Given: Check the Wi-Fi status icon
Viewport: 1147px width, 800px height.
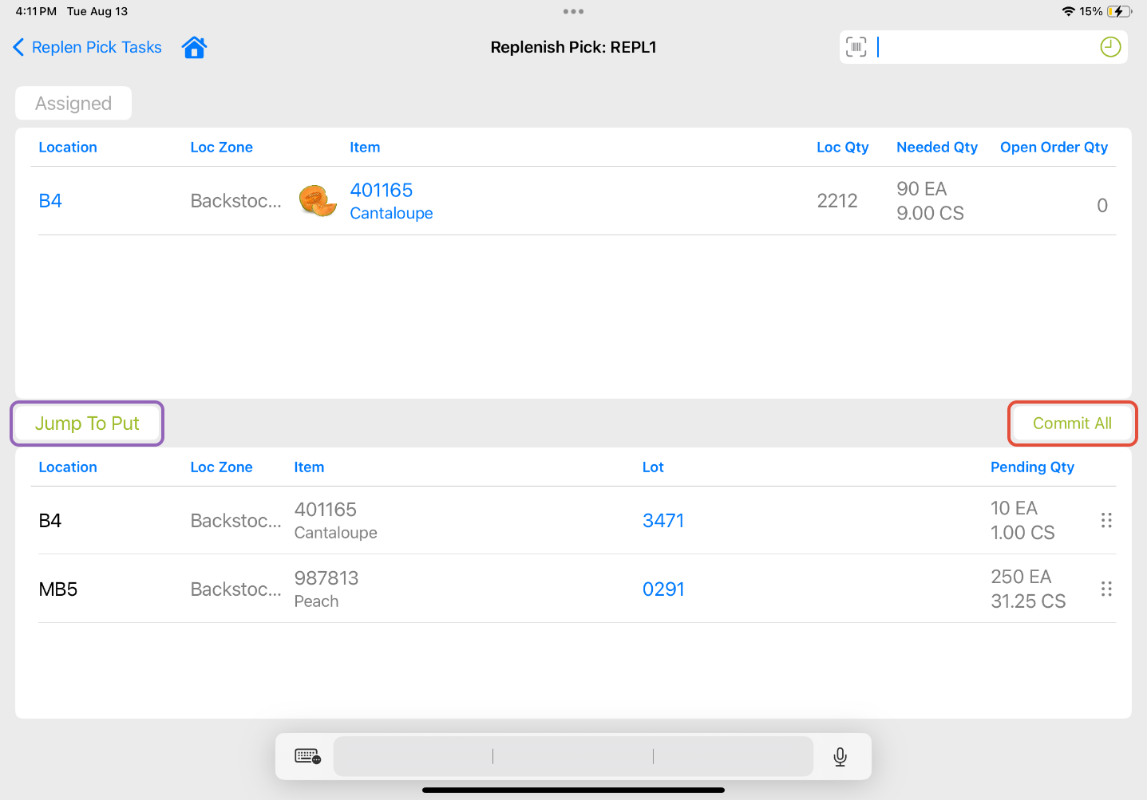Looking at the screenshot, I should (1068, 11).
